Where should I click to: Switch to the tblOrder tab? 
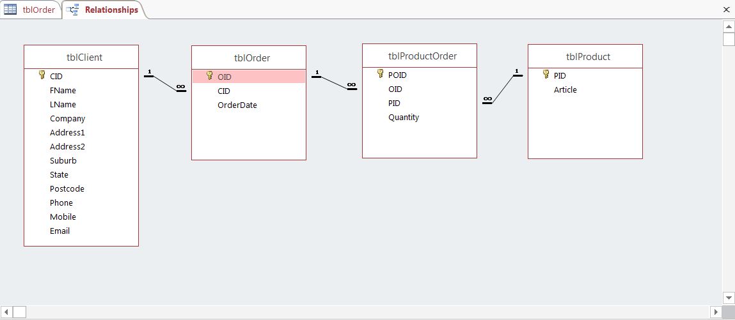[x=31, y=10]
